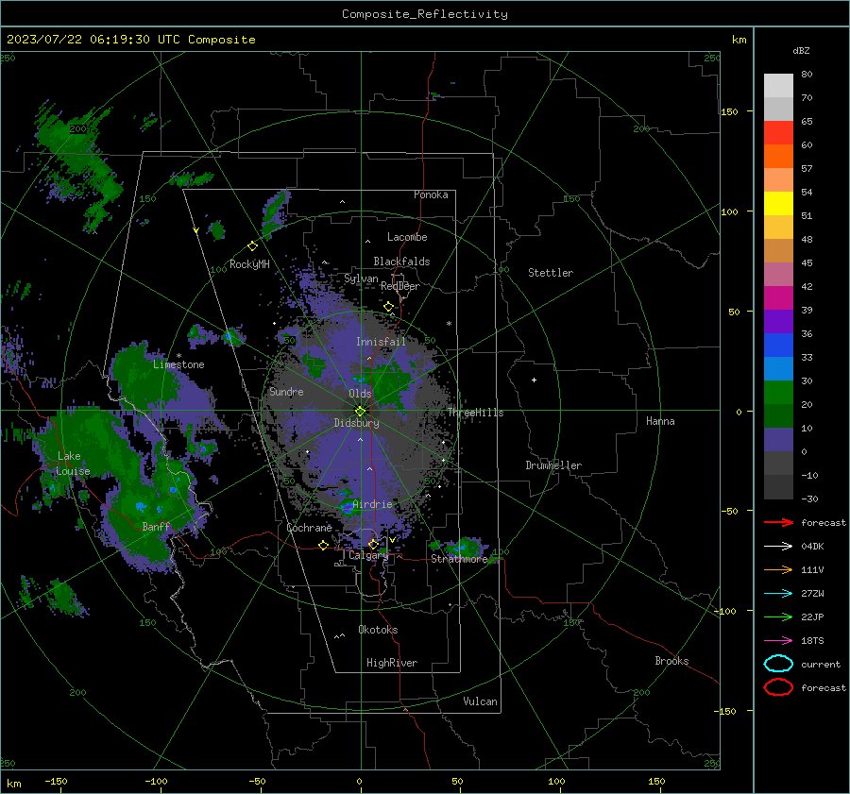Click the red forecast arrow in legend
Viewport: 850px width, 794px height.
778,522
